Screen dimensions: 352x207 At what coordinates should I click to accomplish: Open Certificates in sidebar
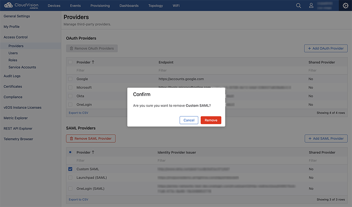13,87
